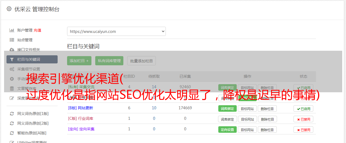Open 站点管理 in the sidebar
Viewport: 346px width, 143px height.
coord(25,40)
